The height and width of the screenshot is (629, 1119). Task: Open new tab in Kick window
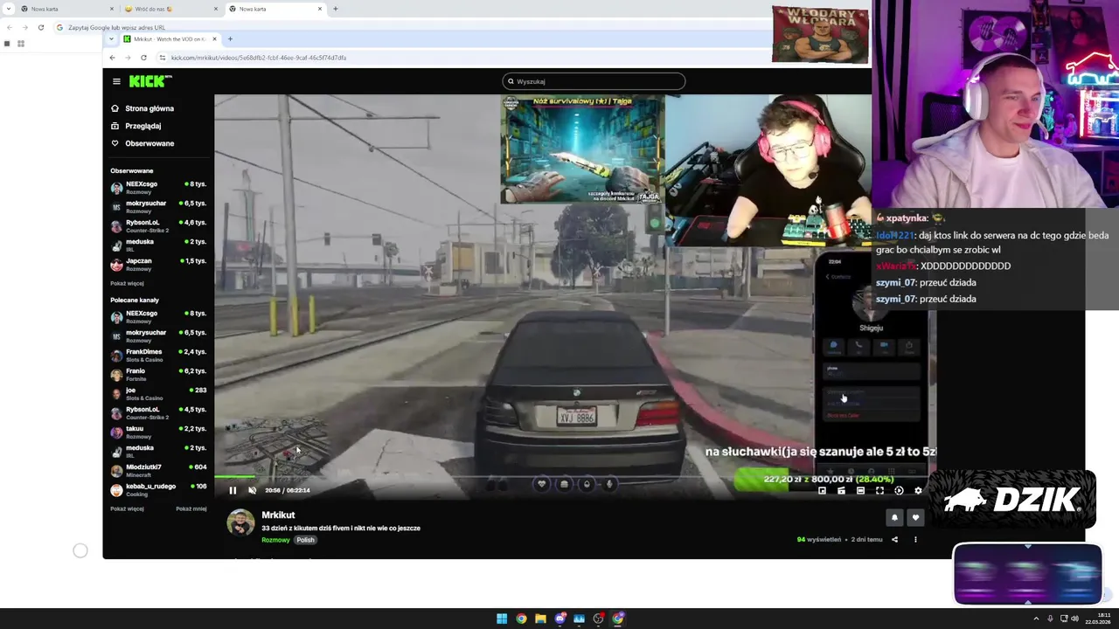(x=230, y=39)
